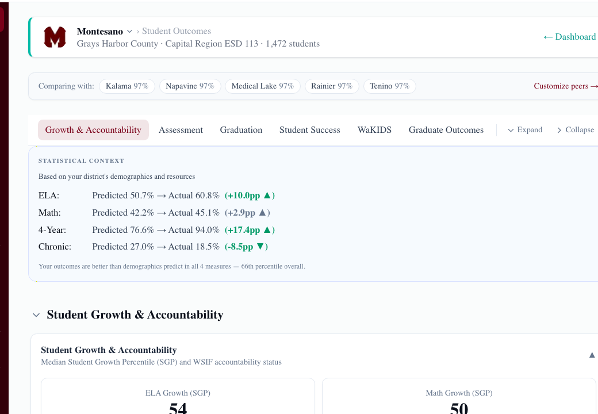Click the Math +2.9pp value
The width and height of the screenshot is (598, 414).
(247, 213)
